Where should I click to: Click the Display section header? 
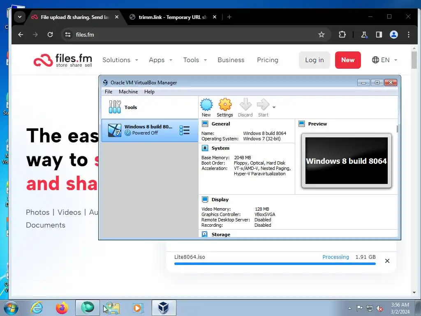coord(220,200)
